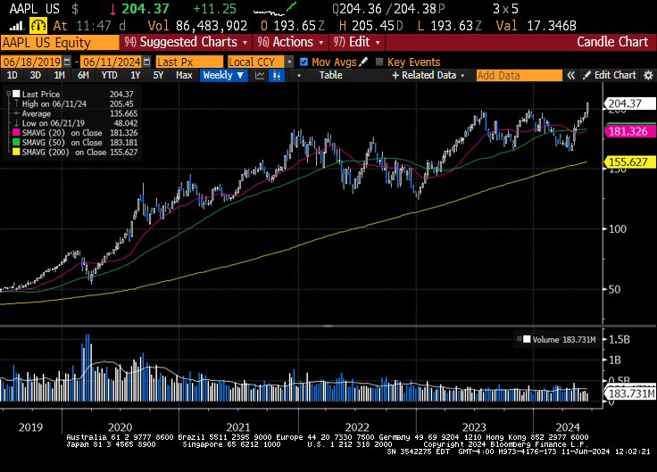
Task: Enable the Key Events checkbox
Action: (x=379, y=62)
